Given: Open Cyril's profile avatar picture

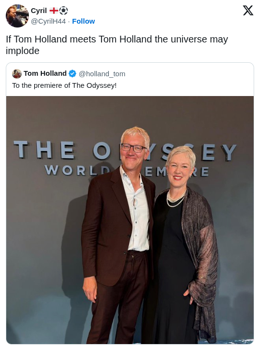Looking at the screenshot, I should pos(17,16).
